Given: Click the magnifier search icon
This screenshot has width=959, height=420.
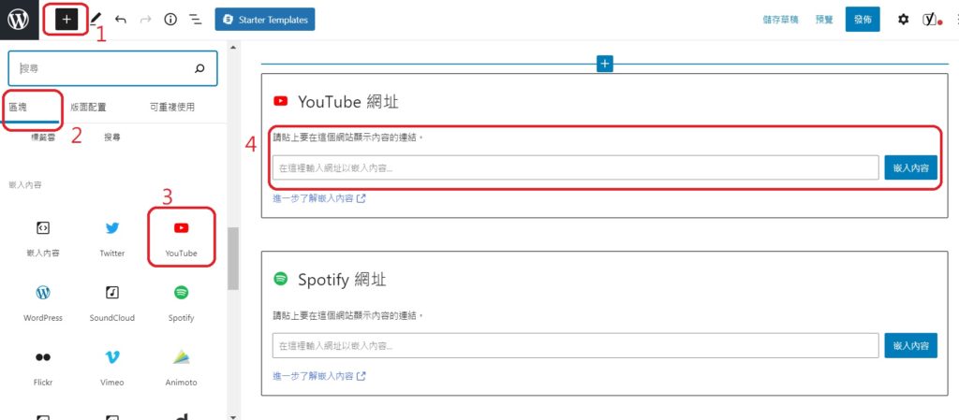Looking at the screenshot, I should [199, 68].
